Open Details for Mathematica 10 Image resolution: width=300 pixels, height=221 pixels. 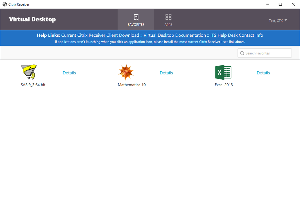pyautogui.click(x=166, y=72)
